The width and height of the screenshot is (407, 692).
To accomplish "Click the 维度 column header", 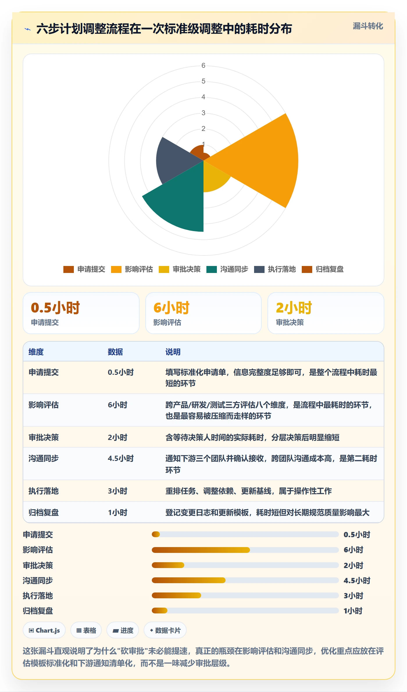I will 36,352.
